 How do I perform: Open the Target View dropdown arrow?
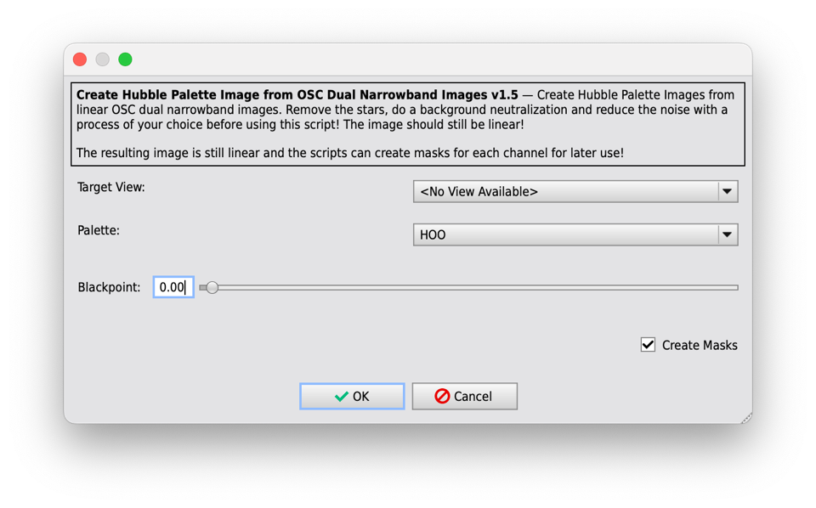tap(728, 191)
